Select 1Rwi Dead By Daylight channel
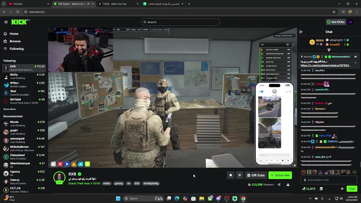Viewport: 361px width, 203px height. point(24,93)
